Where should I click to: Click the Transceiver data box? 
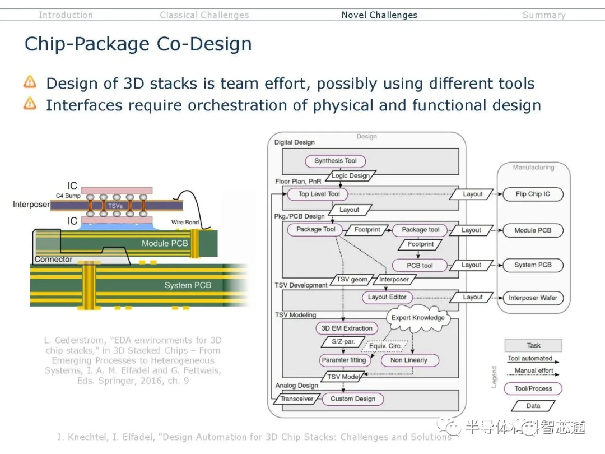coord(297,399)
